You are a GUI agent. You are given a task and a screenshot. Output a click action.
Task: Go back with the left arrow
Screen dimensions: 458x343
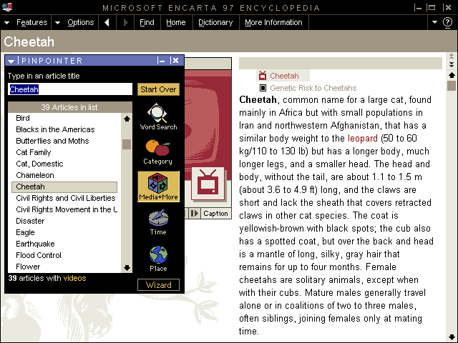107,22
